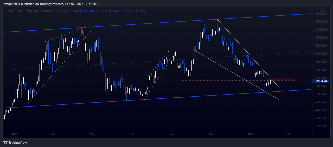The height and width of the screenshot is (147, 333).
Task: Click the 20000.00 price axis label
Action: (x=322, y=118)
